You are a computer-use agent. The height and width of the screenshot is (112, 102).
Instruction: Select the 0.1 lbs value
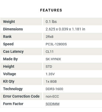pos(51,22)
